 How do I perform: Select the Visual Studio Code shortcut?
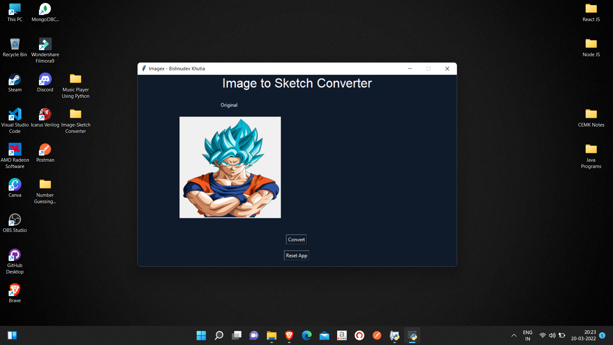point(15,120)
